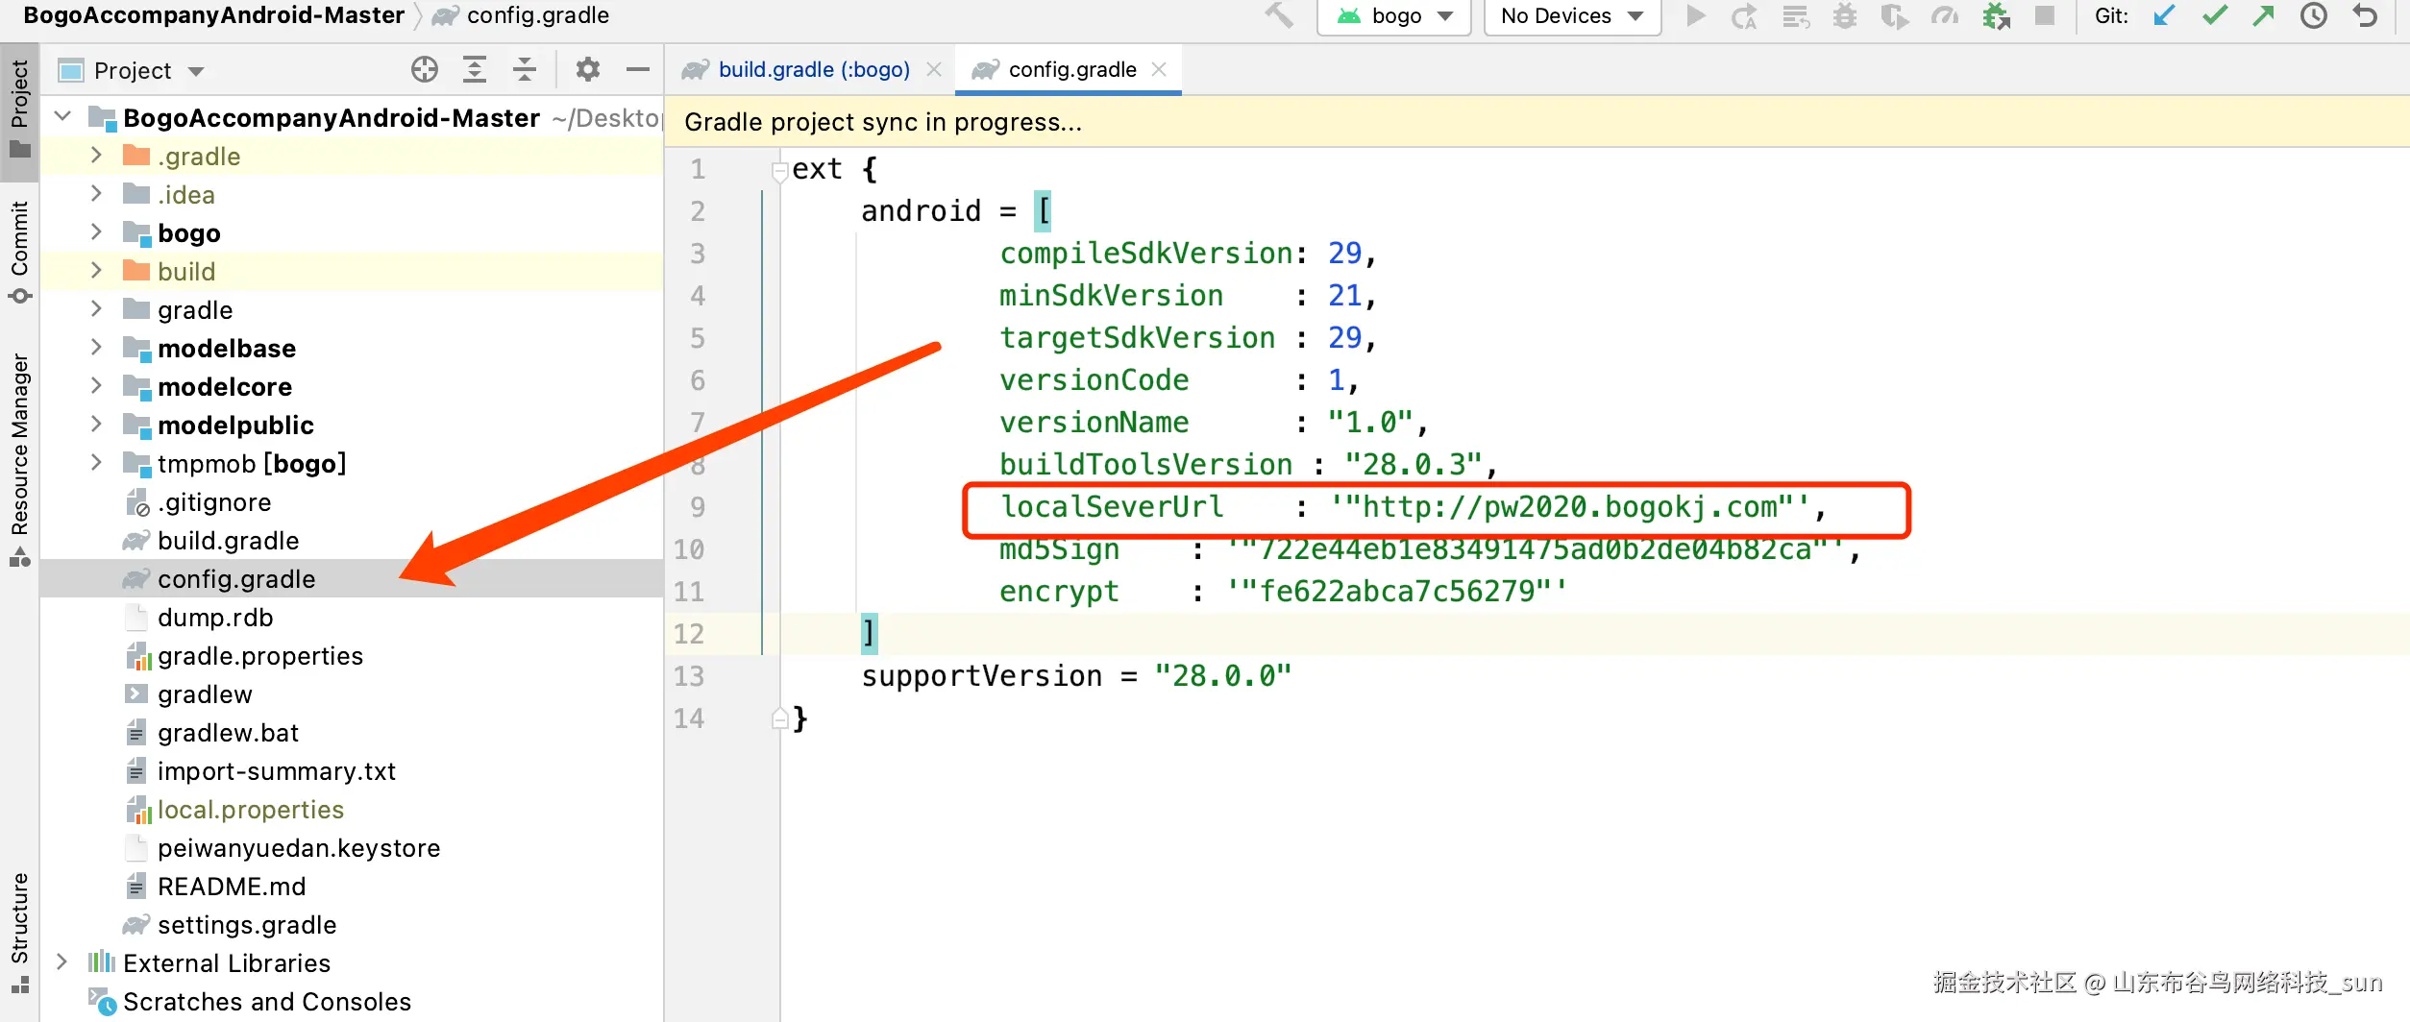The height and width of the screenshot is (1022, 2410).
Task: Click the Git Commit checkmark icon
Action: coord(2214,16)
